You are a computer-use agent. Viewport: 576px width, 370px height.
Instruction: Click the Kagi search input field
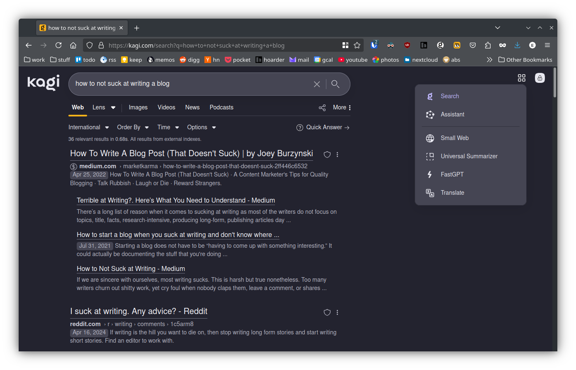(x=191, y=84)
